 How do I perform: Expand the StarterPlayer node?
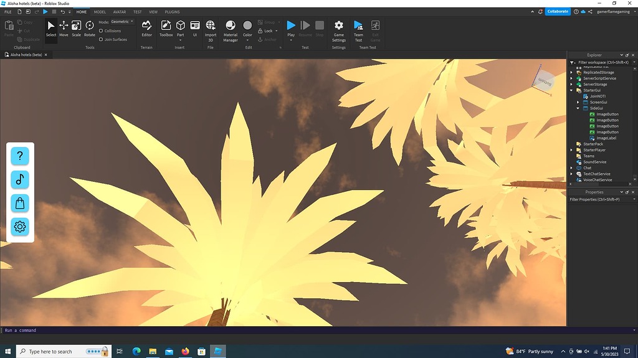[x=572, y=150]
